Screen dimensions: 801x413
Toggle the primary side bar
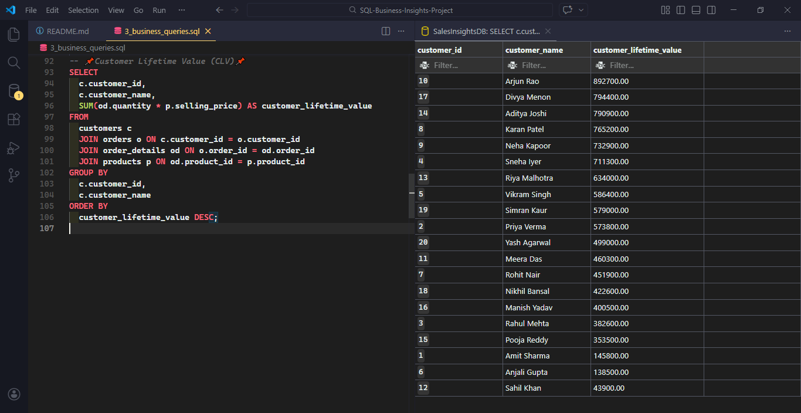point(681,10)
